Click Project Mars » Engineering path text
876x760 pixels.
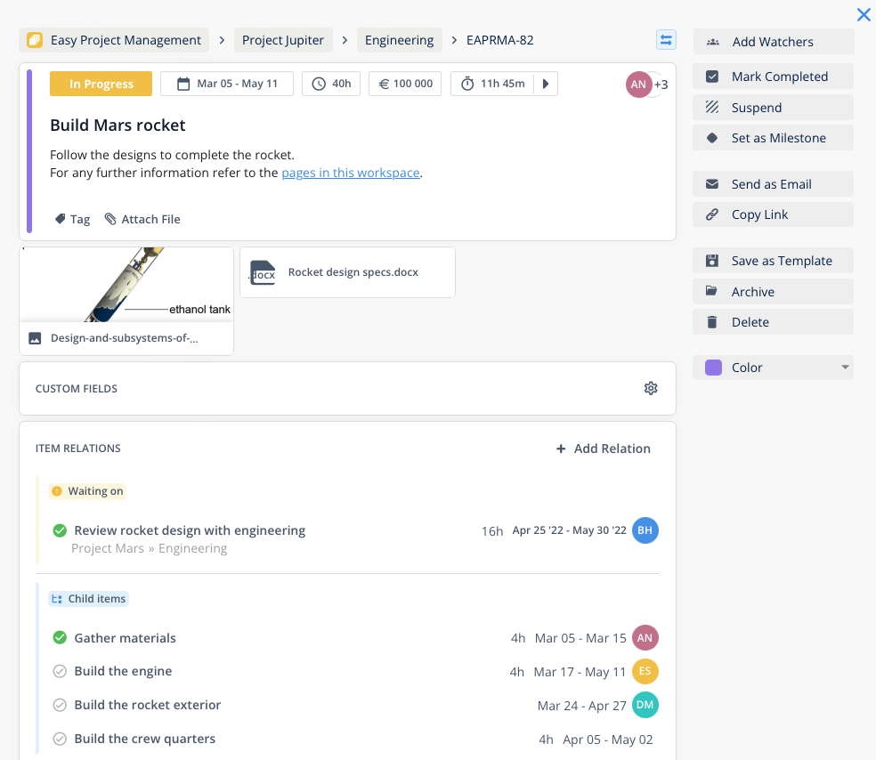tap(150, 548)
